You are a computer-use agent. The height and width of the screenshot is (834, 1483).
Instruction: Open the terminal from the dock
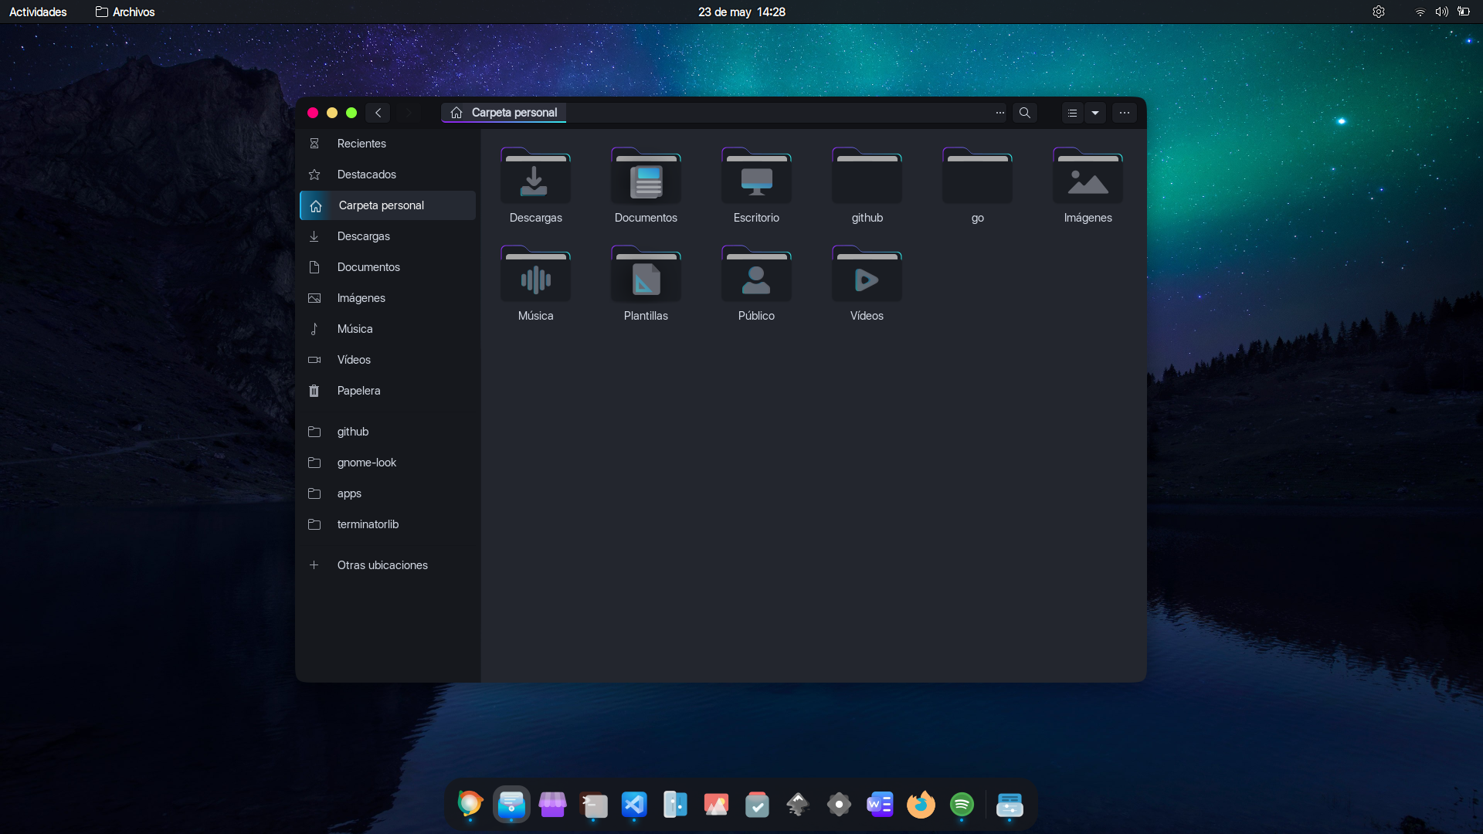click(x=593, y=805)
